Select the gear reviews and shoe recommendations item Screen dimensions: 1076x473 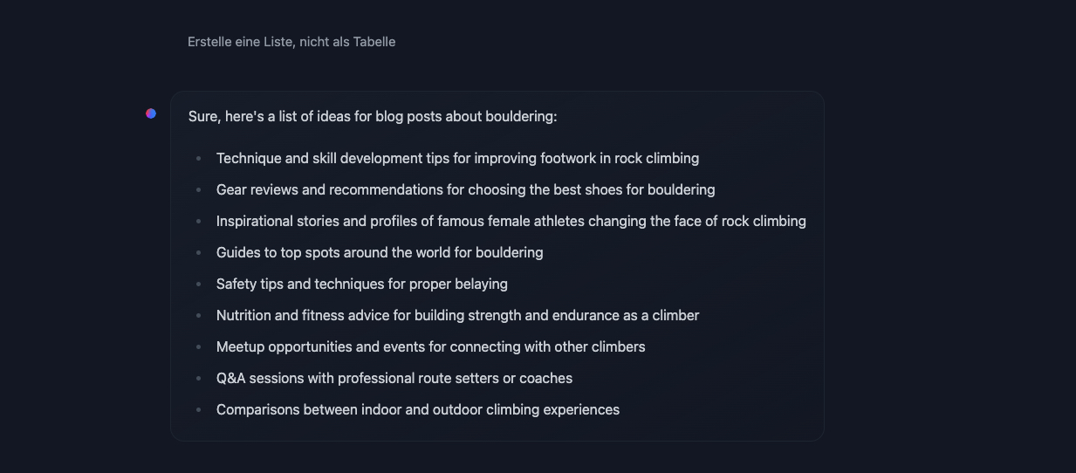465,190
